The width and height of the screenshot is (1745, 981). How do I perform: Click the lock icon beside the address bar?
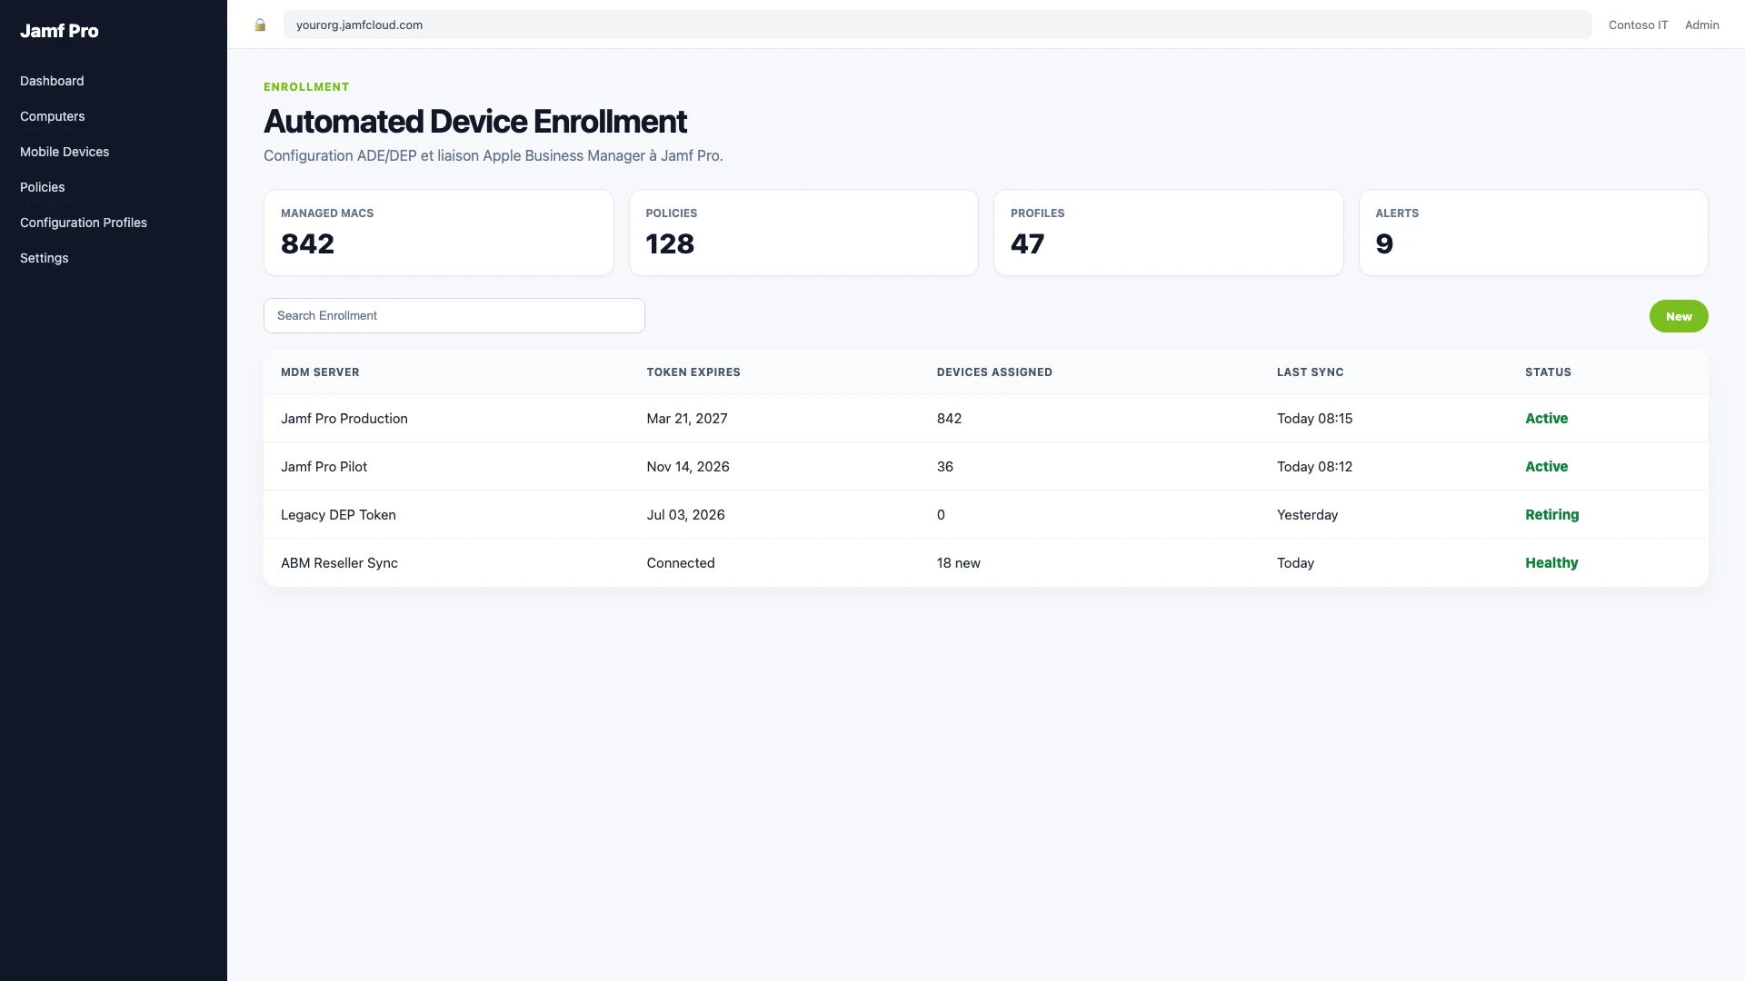pos(260,25)
